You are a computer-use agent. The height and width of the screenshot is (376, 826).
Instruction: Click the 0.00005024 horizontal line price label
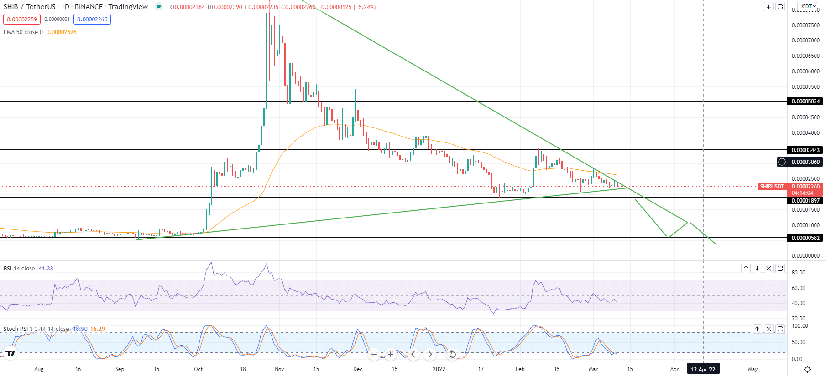(x=805, y=102)
